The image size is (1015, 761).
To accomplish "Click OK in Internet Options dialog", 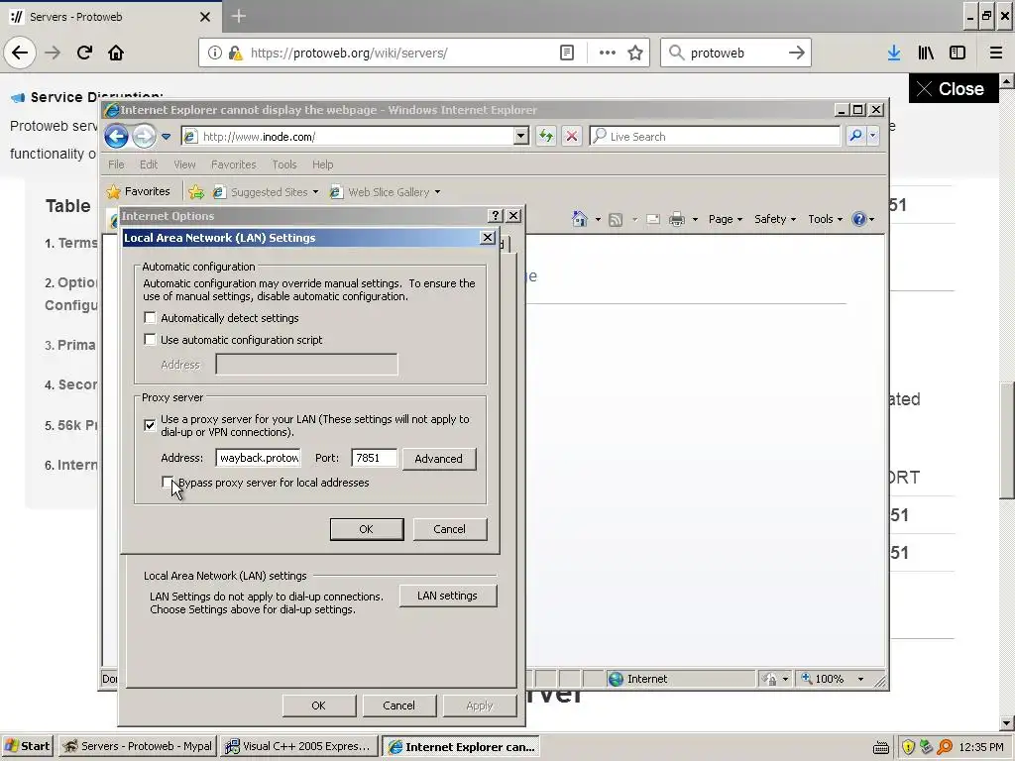I will point(318,706).
